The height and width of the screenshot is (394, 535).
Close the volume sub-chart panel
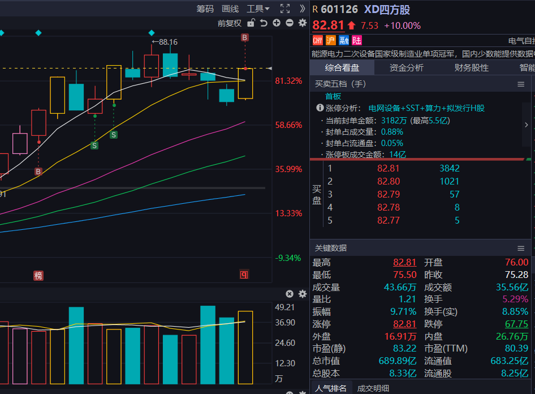pyautogui.click(x=290, y=294)
